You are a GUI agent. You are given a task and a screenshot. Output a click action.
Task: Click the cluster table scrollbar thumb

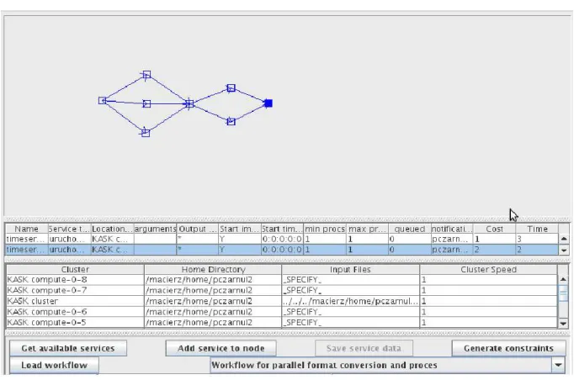point(564,293)
